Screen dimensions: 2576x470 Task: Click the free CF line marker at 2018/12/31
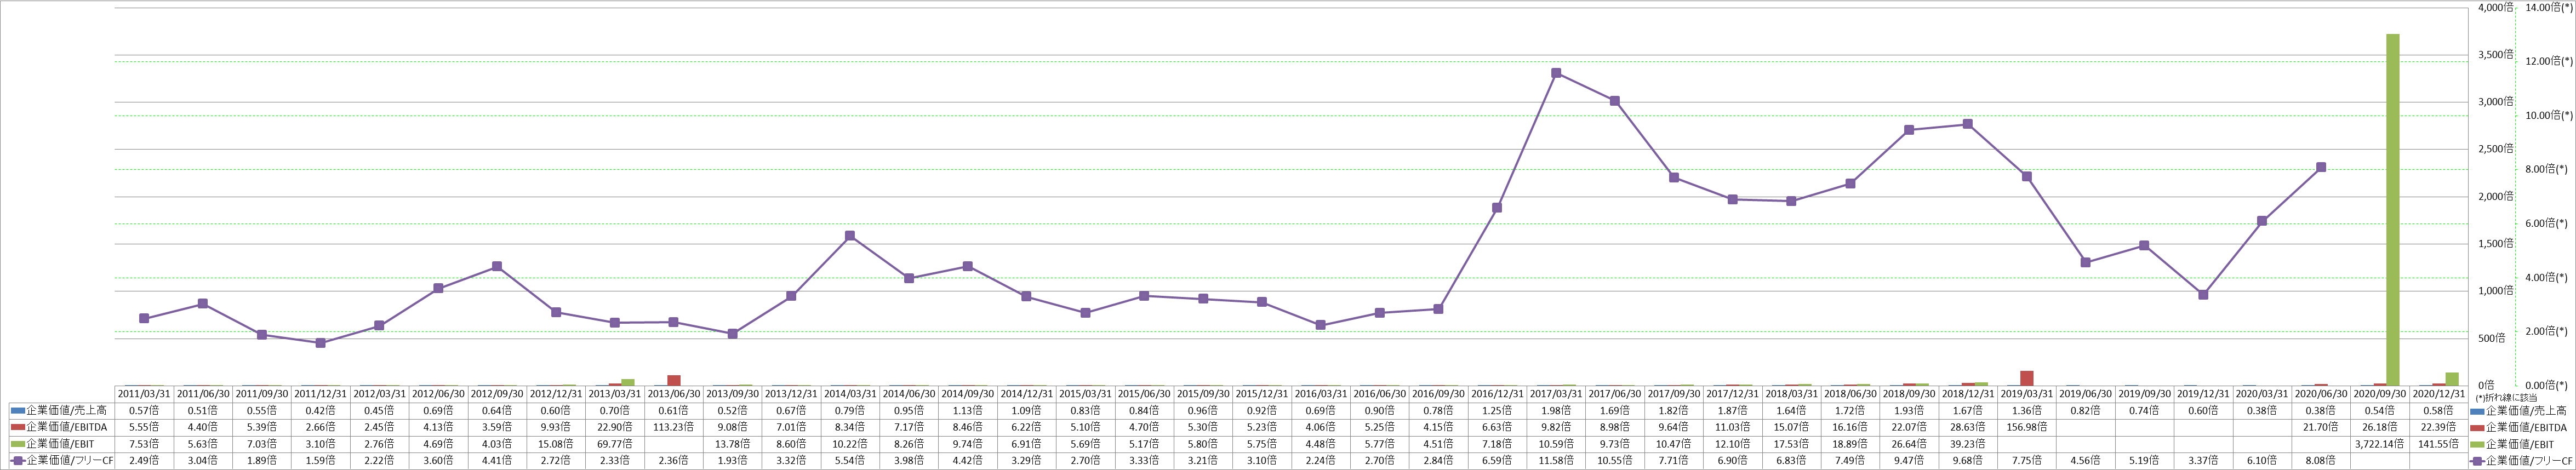tap(1968, 124)
